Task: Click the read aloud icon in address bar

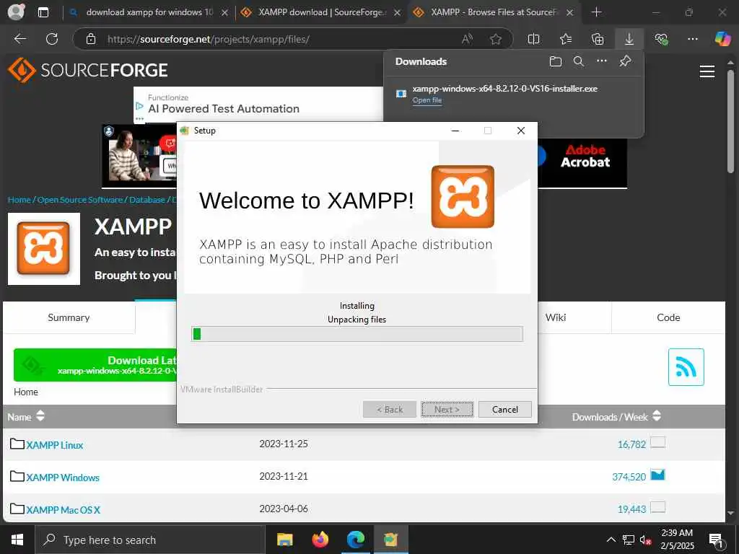Action: coord(467,39)
